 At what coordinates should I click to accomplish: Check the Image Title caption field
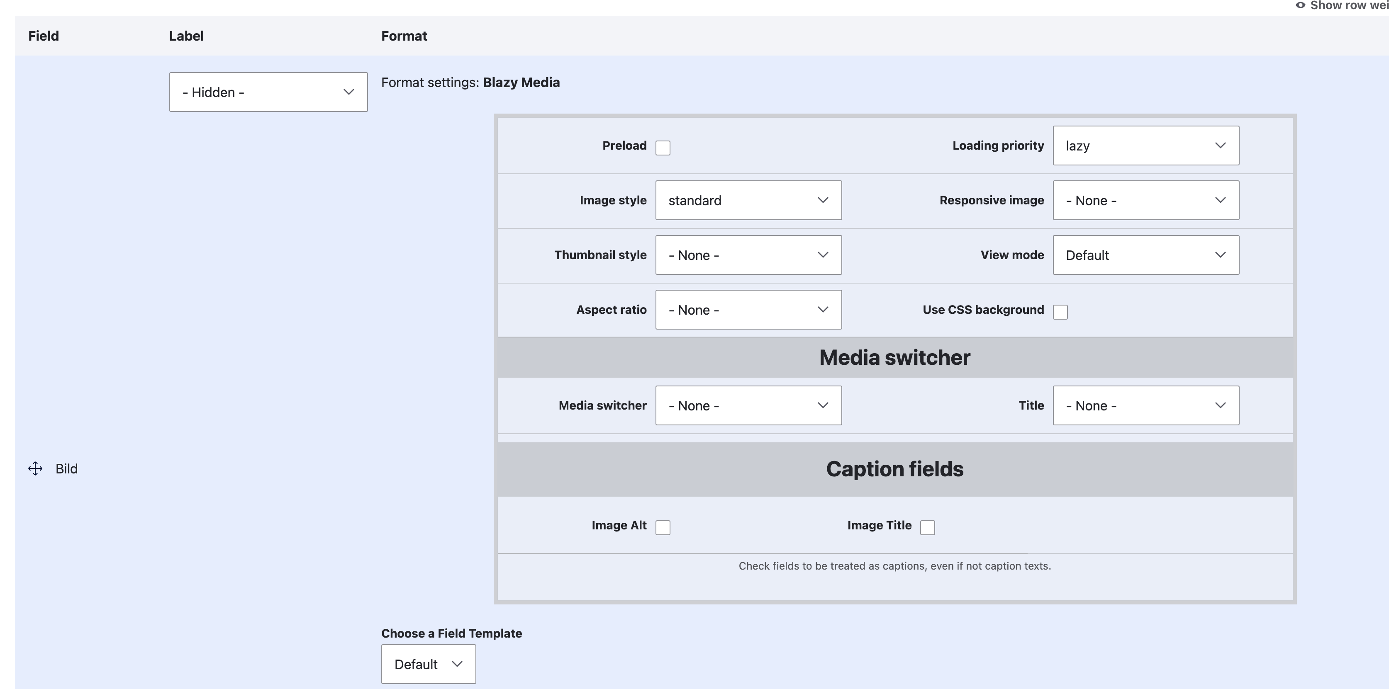tap(927, 527)
